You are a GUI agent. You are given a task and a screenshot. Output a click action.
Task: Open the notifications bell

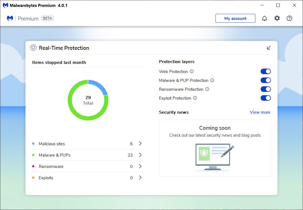264,18
